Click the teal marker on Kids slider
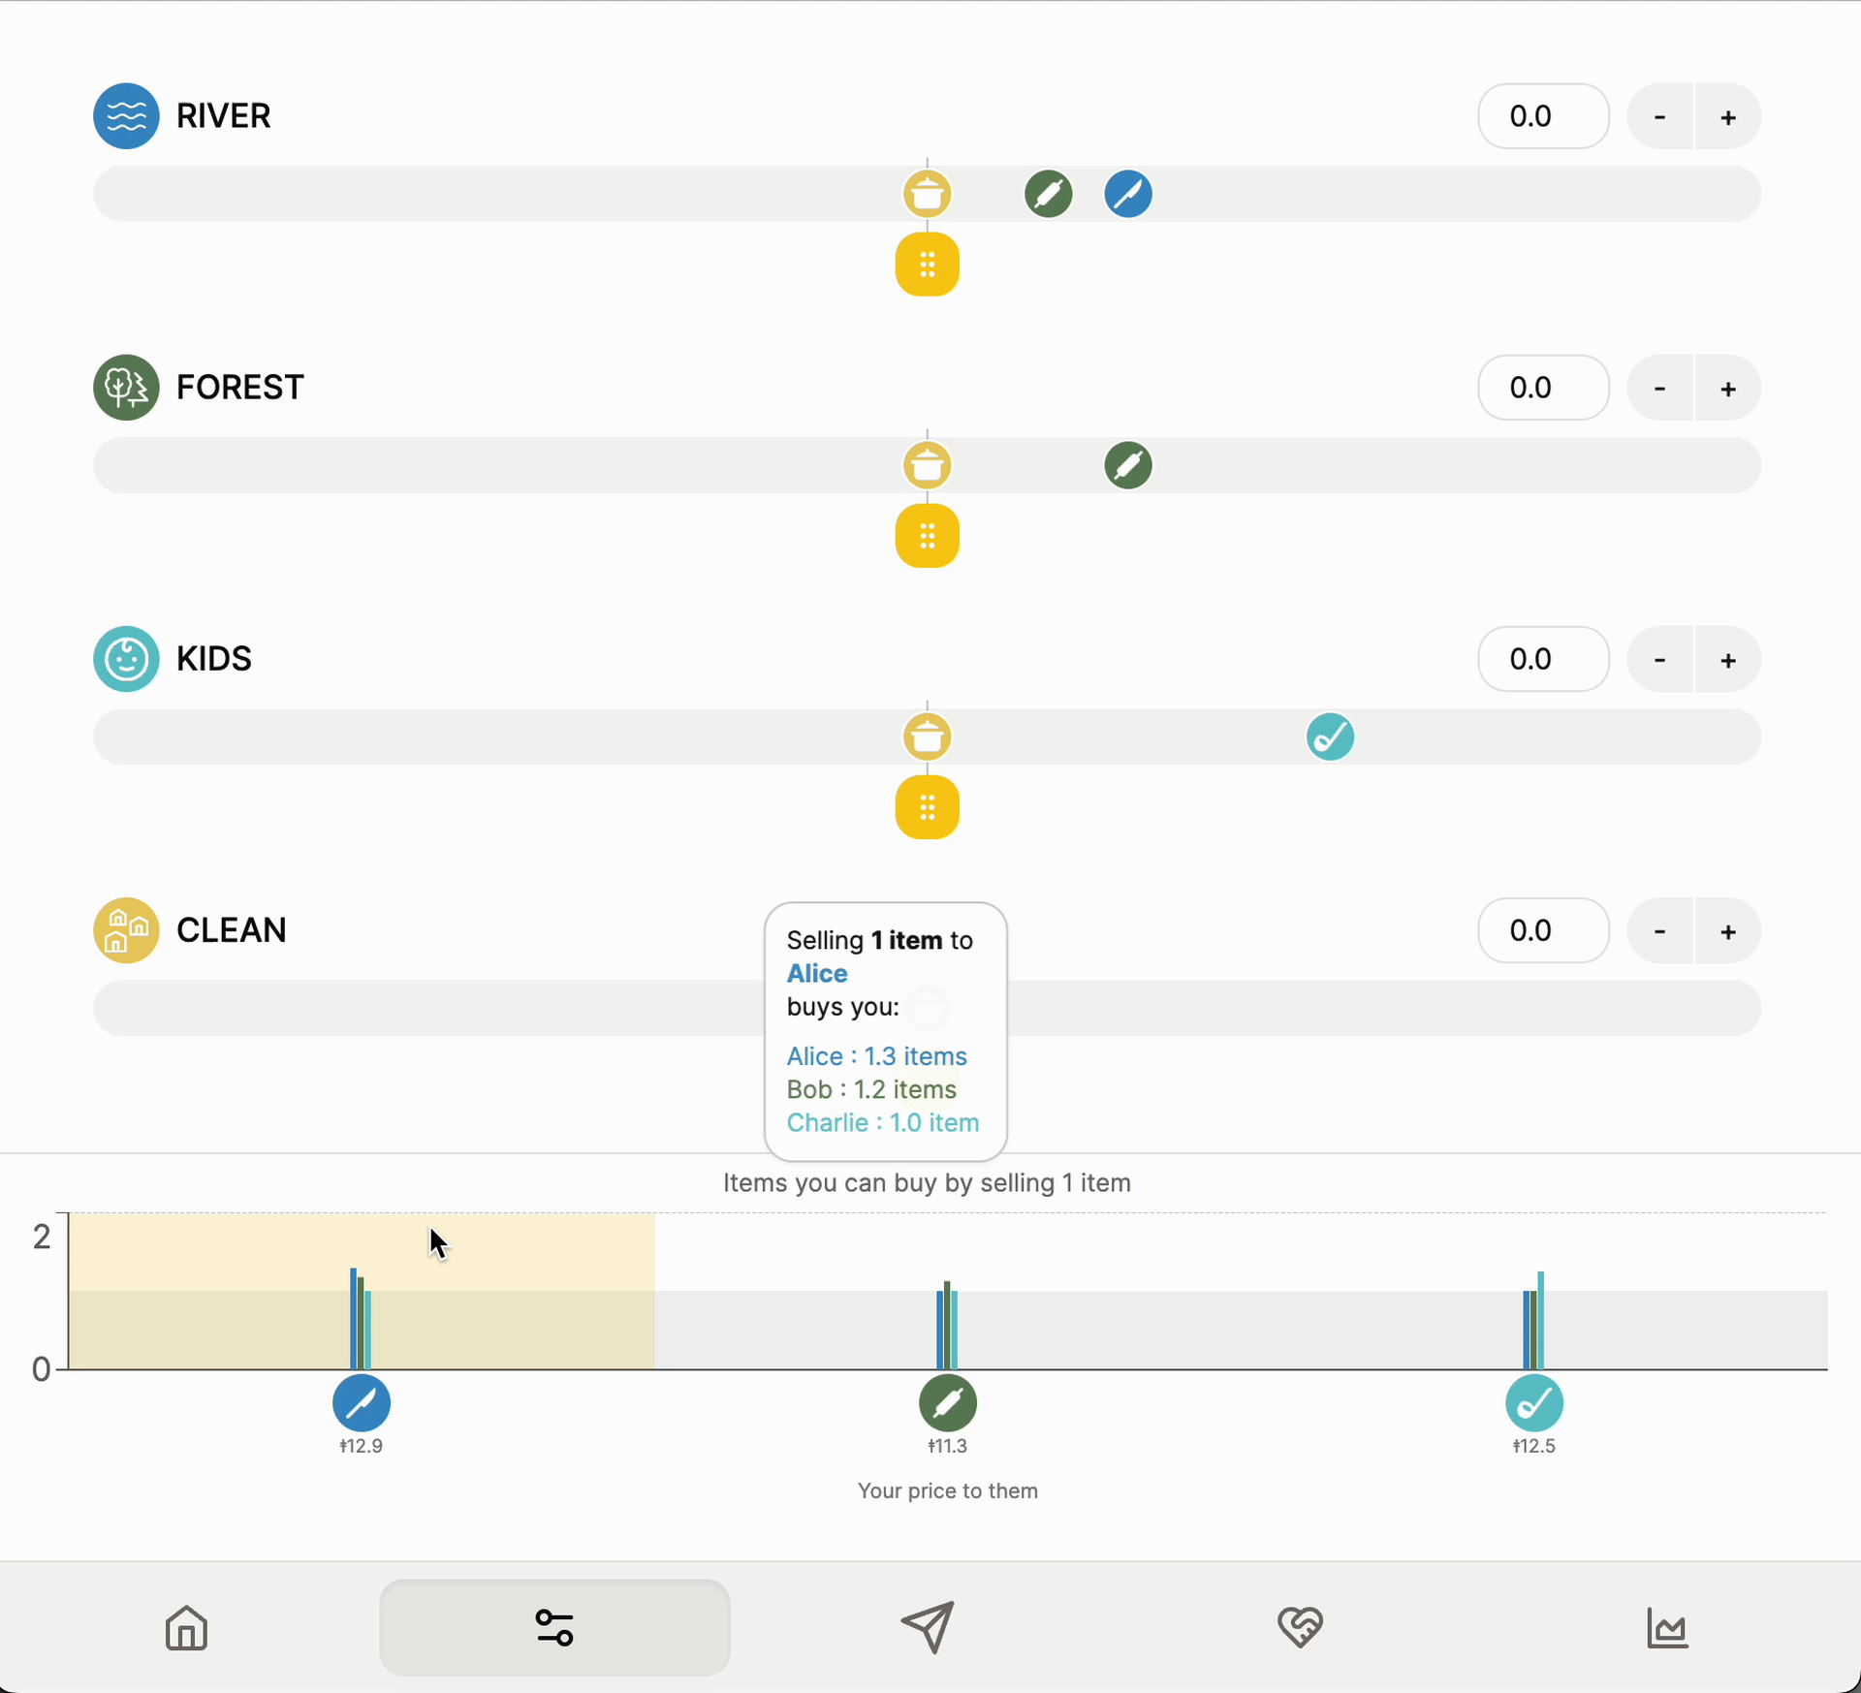1861x1693 pixels. pyautogui.click(x=1330, y=737)
